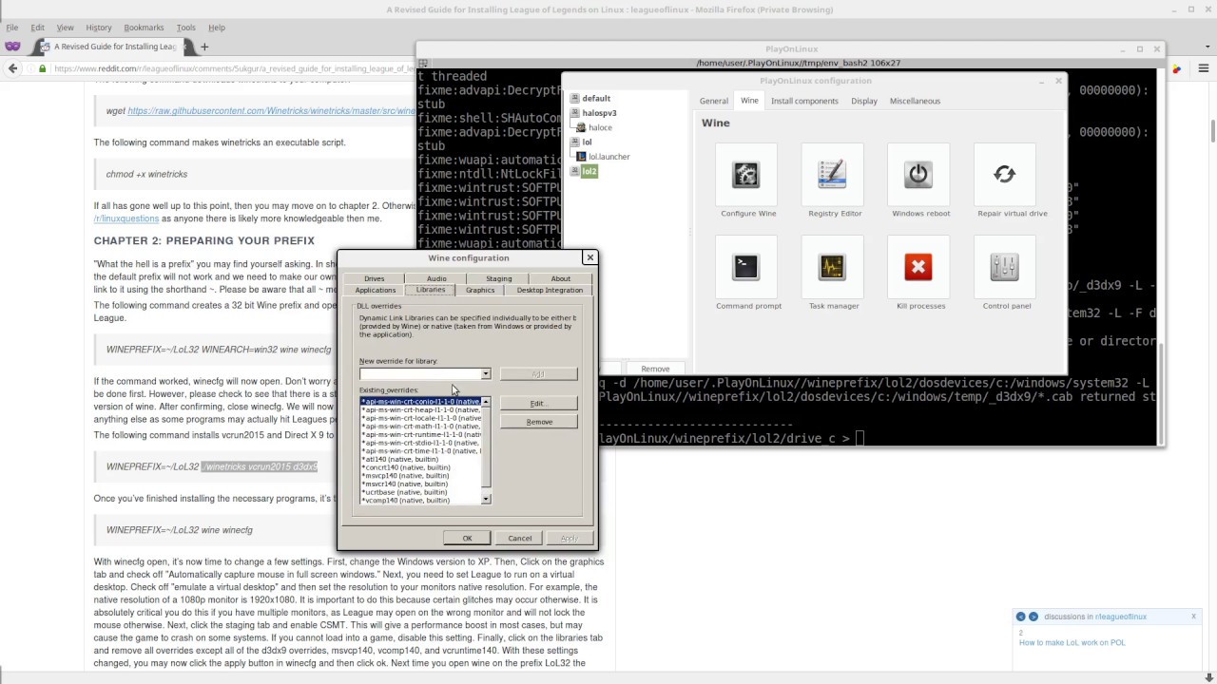Click previous arrow in discussions panel
This screenshot has width=1217, height=684.
coord(1020,617)
